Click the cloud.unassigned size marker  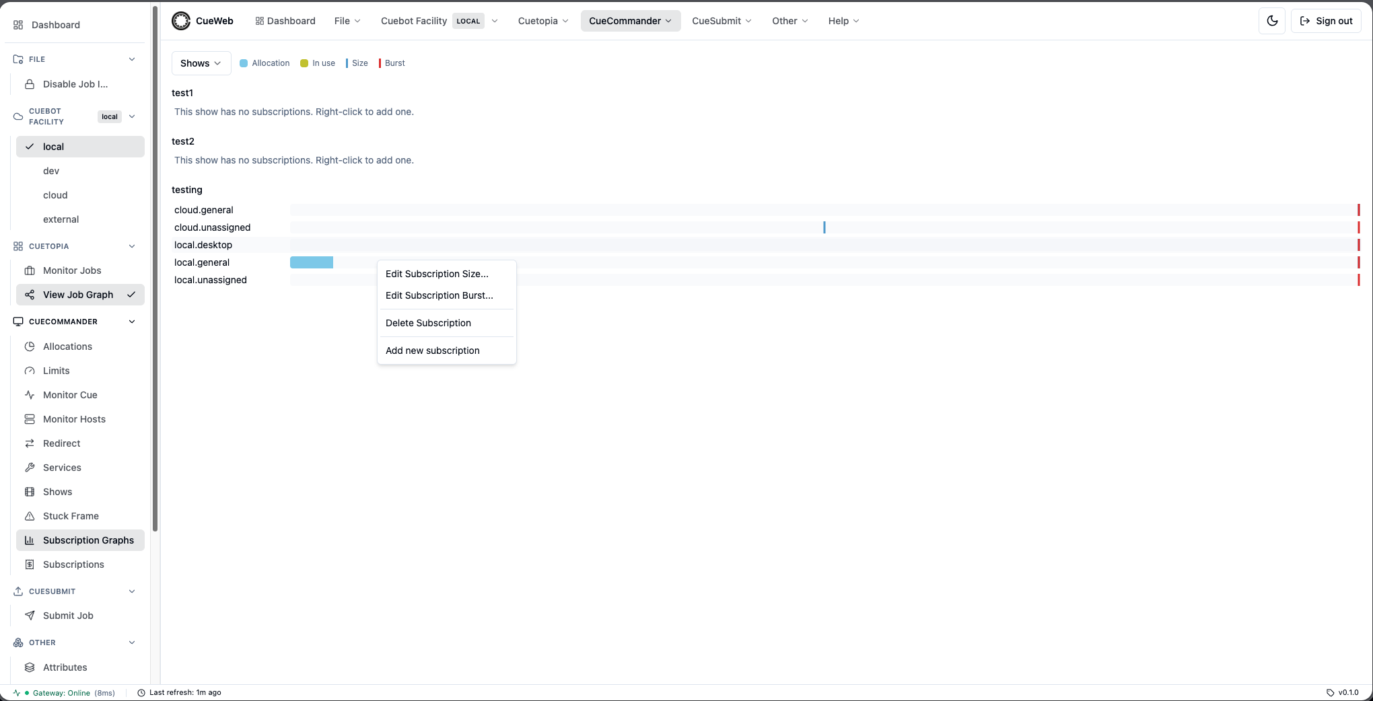coord(824,227)
